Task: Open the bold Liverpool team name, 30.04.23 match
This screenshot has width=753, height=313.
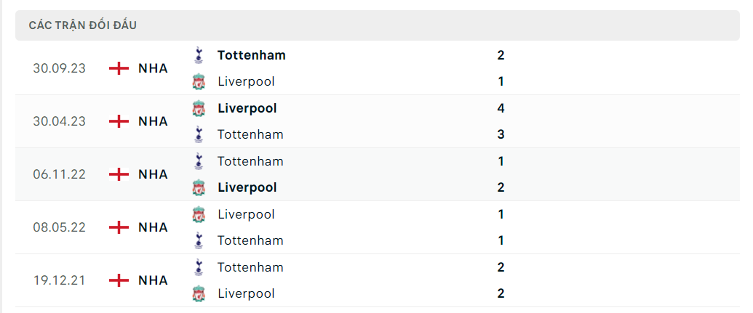Action: [x=247, y=108]
